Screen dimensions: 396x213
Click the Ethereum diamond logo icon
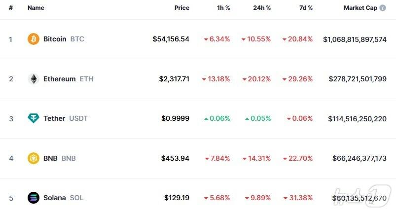coord(34,79)
